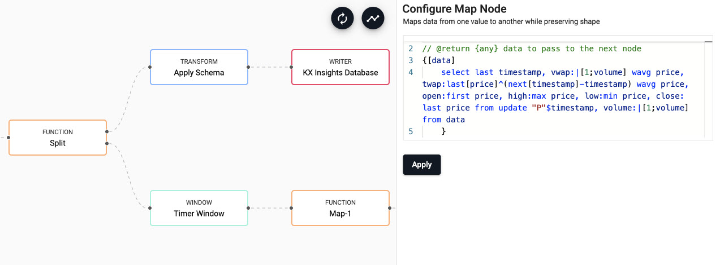
Task: Click Split node's lower output port
Action: pos(107,143)
